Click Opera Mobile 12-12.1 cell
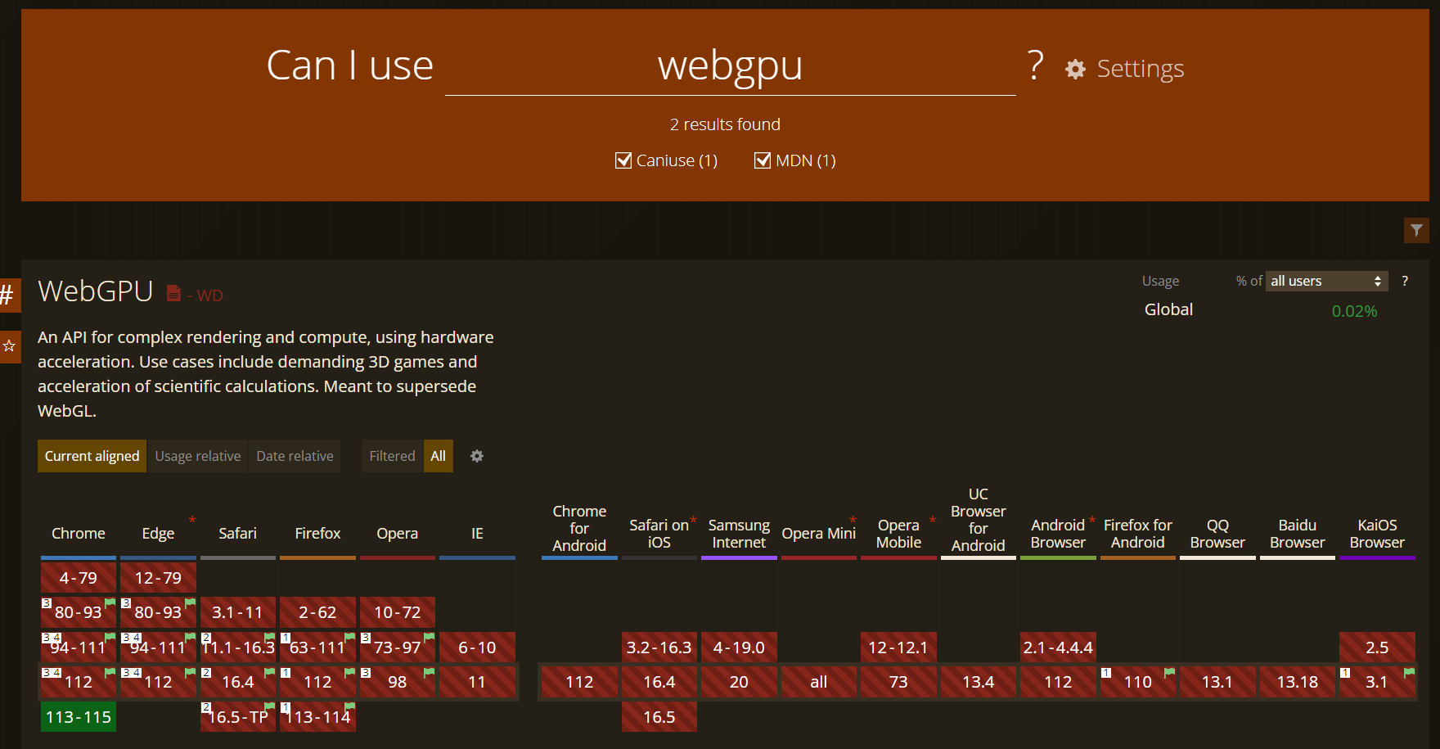This screenshot has width=1440, height=749. [x=898, y=647]
